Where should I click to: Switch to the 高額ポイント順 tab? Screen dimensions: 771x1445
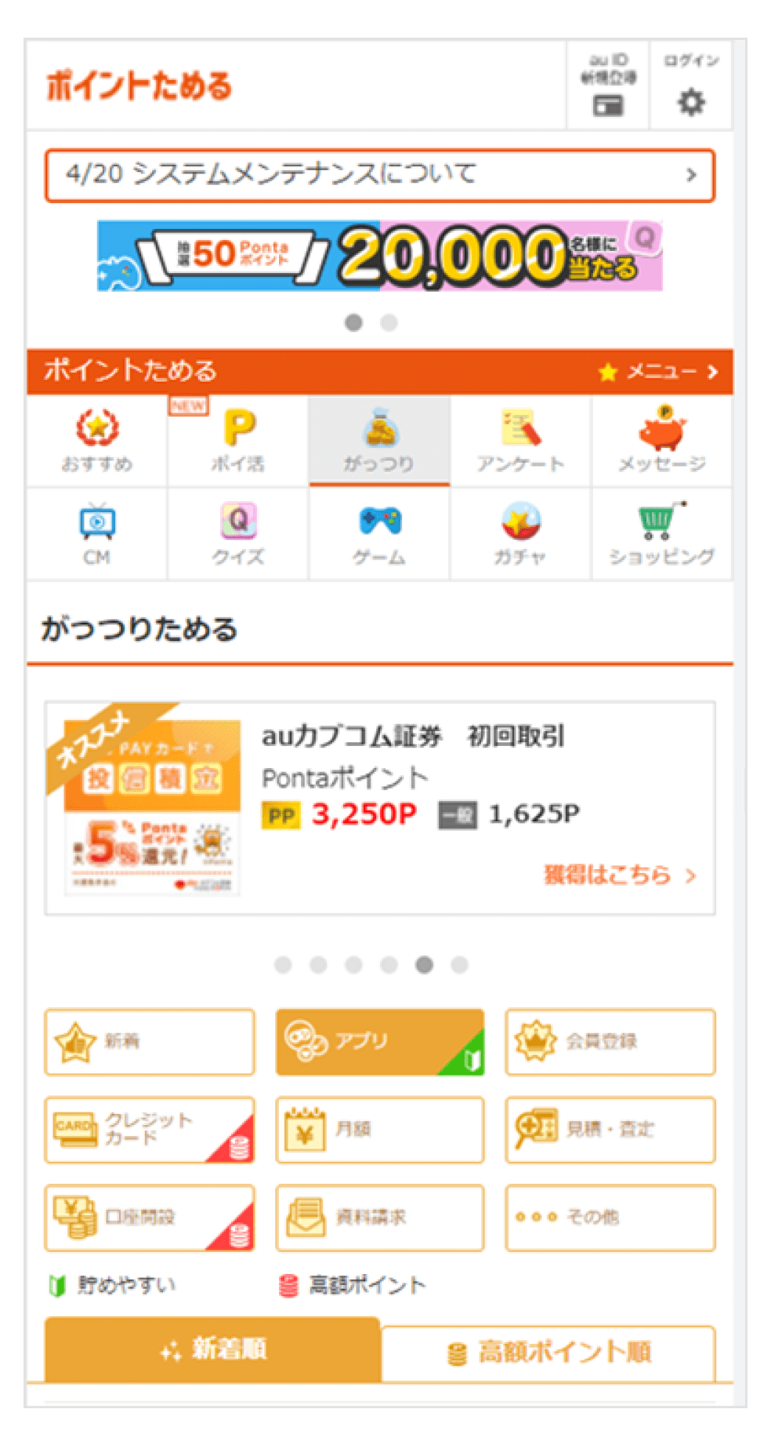(x=548, y=1352)
